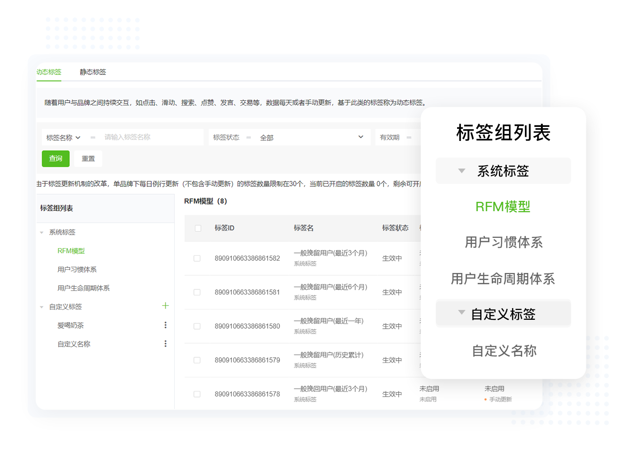The image size is (621, 457).
Task: Collapse 自定义标签 arrow in the left tree
Action: coord(42,307)
